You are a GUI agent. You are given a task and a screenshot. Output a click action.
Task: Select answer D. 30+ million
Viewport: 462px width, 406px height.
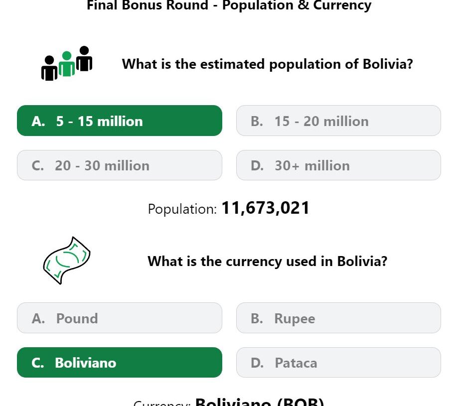pyautogui.click(x=338, y=165)
